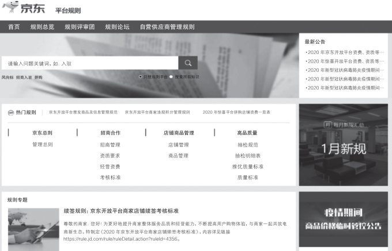
Task: Click the 平台规则 title next to logo
Action: click(68, 10)
